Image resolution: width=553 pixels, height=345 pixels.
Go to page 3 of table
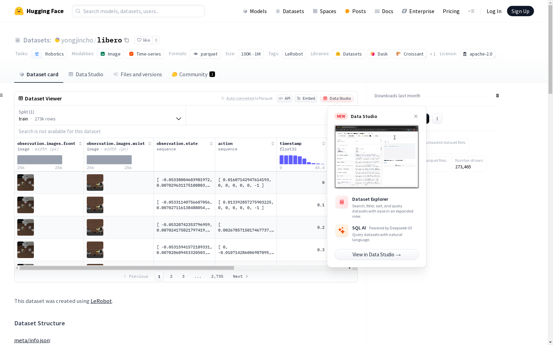pyautogui.click(x=183, y=276)
